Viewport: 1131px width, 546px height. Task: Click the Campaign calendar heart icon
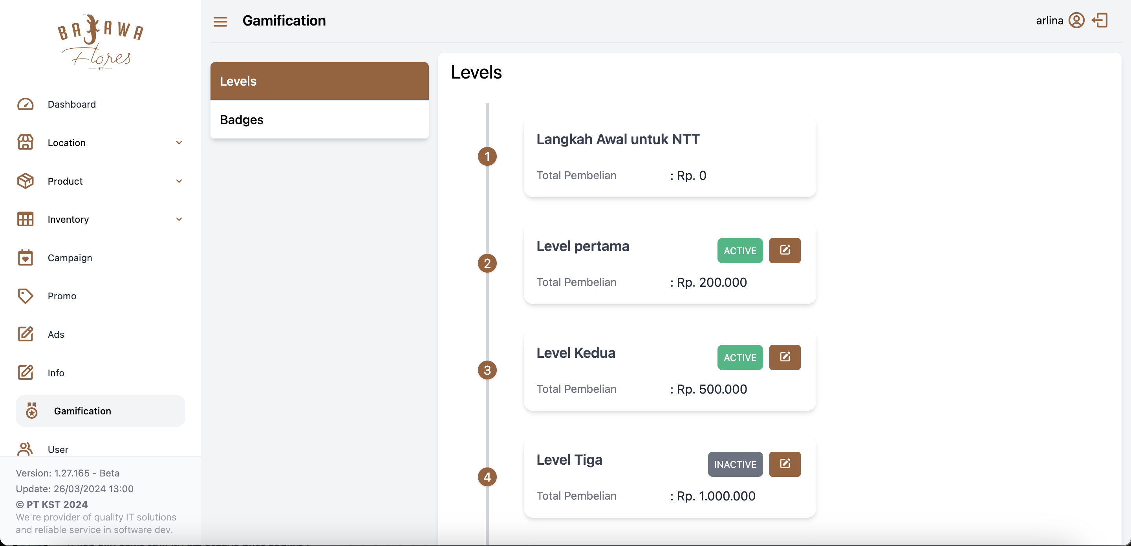pos(25,258)
